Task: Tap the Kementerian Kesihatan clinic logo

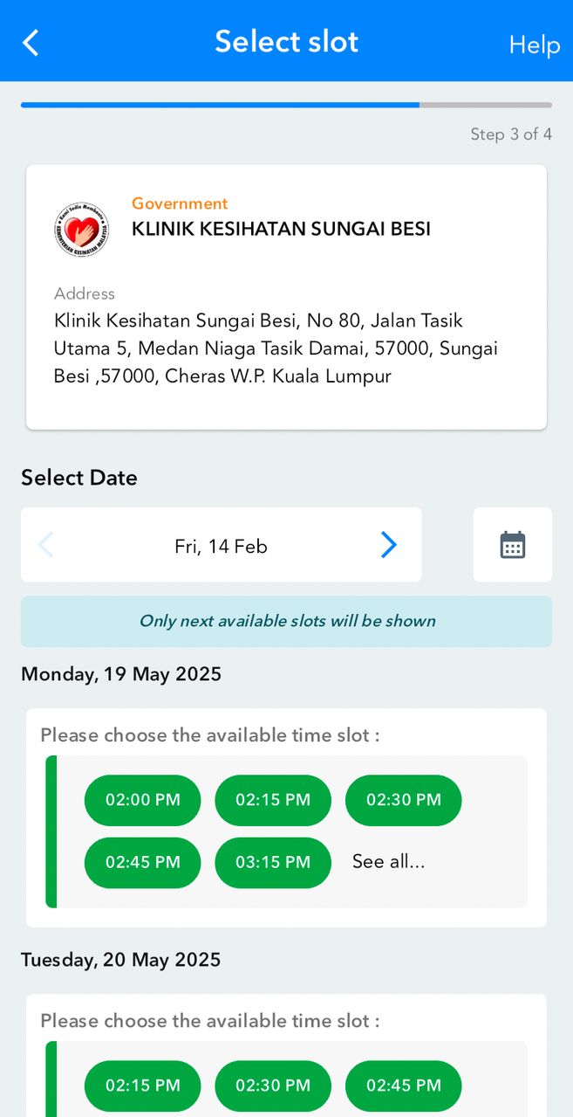Action: 80,230
